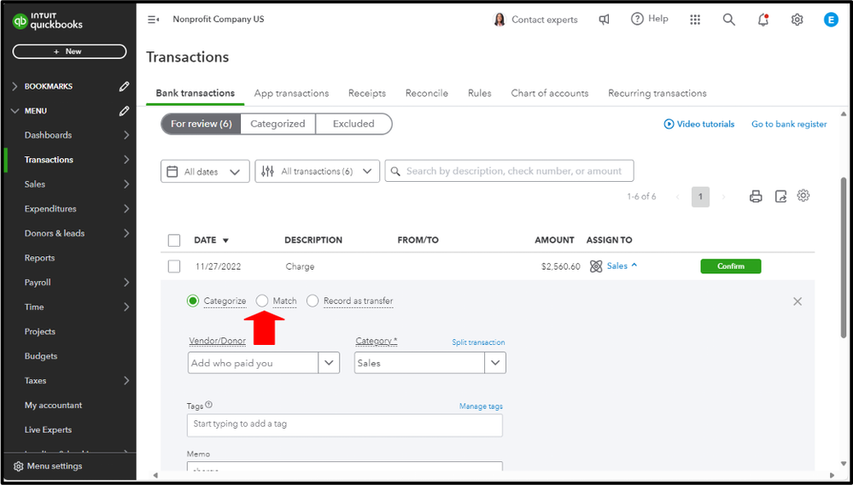This screenshot has width=853, height=485.
Task: Sort by the Date column
Action: 212,240
